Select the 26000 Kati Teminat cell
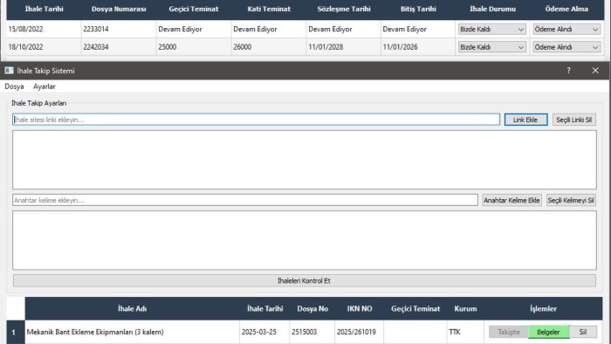Image resolution: width=611 pixels, height=344 pixels. click(269, 47)
